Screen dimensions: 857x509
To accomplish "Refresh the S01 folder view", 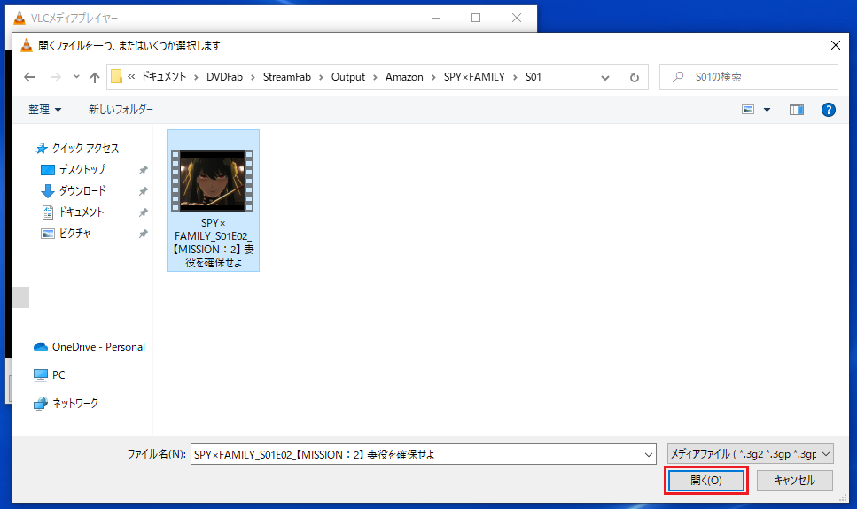I will tap(634, 77).
